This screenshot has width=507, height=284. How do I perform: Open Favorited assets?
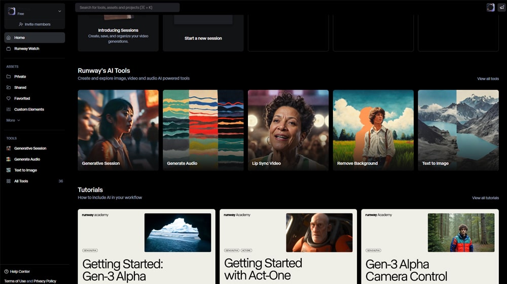coord(34,98)
